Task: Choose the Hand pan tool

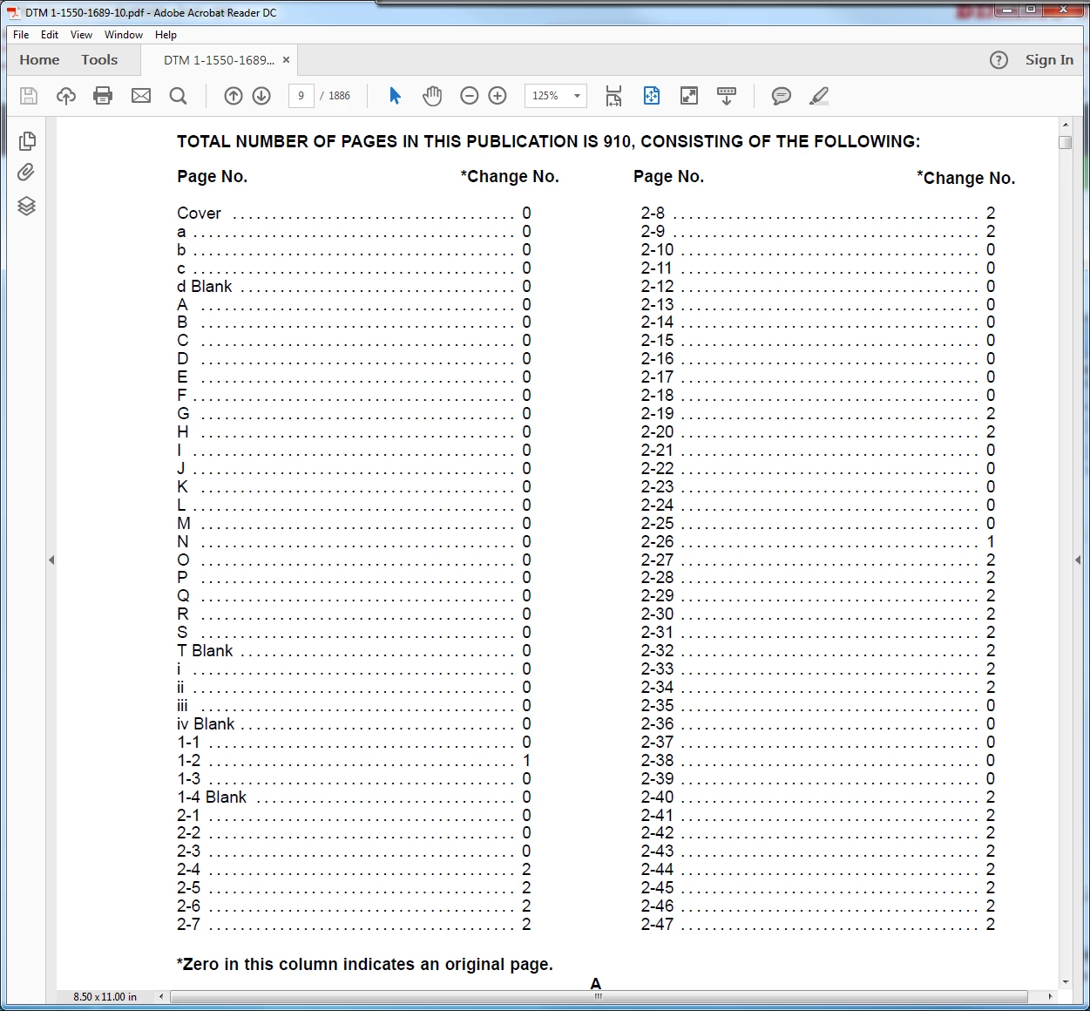Action: click(x=432, y=96)
